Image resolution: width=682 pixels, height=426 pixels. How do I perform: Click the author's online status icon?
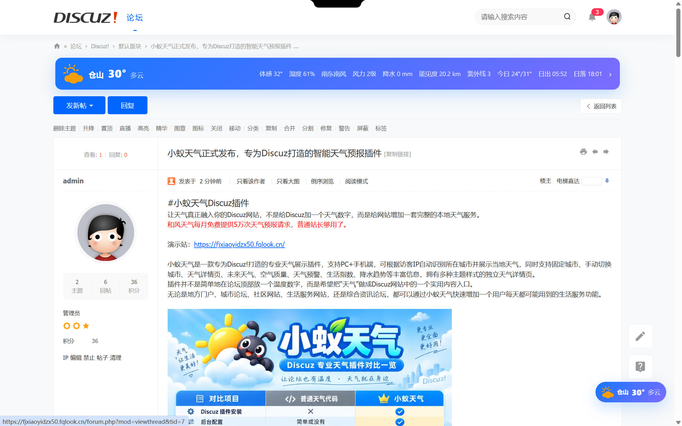(171, 181)
